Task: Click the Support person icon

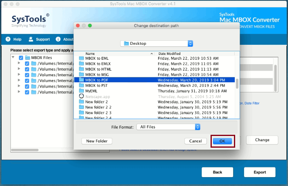Action: point(31,39)
